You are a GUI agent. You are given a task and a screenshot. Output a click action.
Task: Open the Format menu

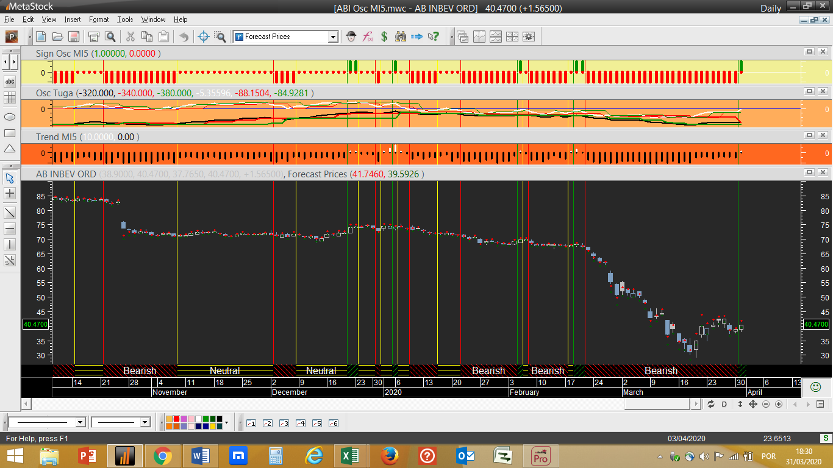coord(99,19)
